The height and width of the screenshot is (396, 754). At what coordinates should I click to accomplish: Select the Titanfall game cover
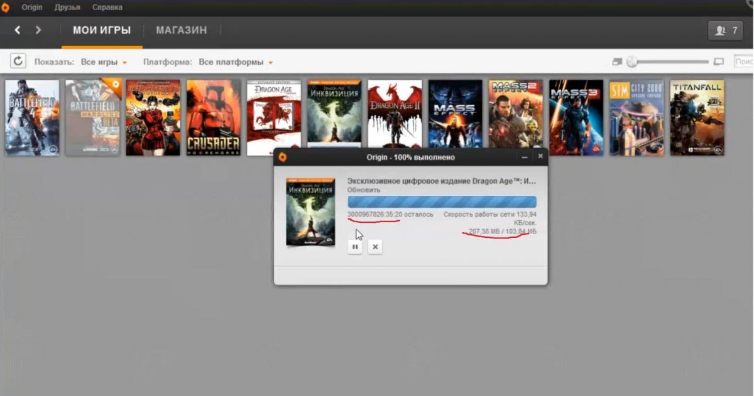point(697,117)
